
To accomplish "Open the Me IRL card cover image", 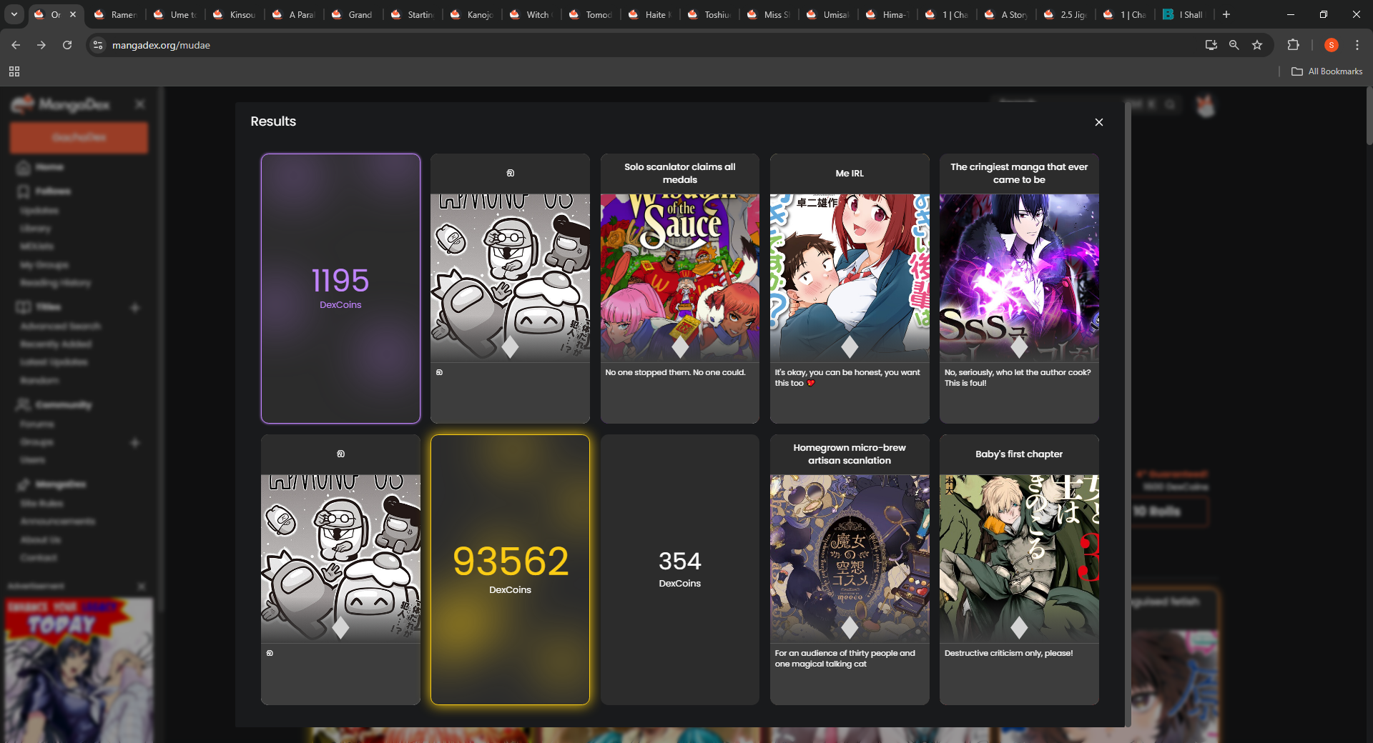I will pos(850,277).
